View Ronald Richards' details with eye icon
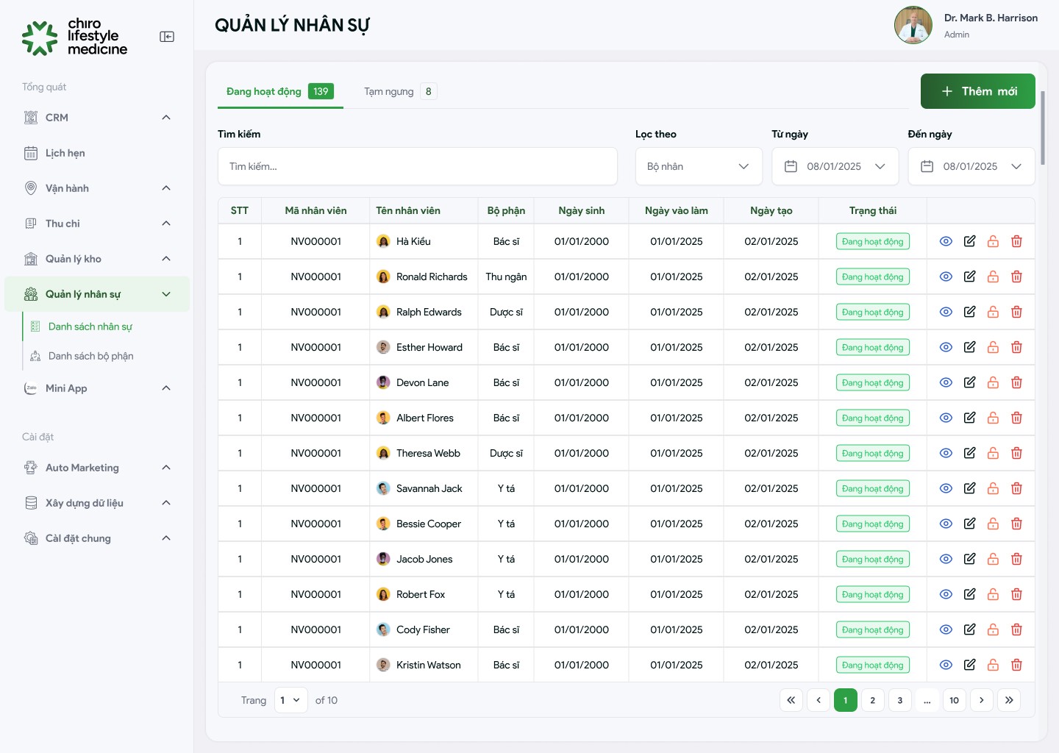The width and height of the screenshot is (1059, 753). pyautogui.click(x=946, y=276)
